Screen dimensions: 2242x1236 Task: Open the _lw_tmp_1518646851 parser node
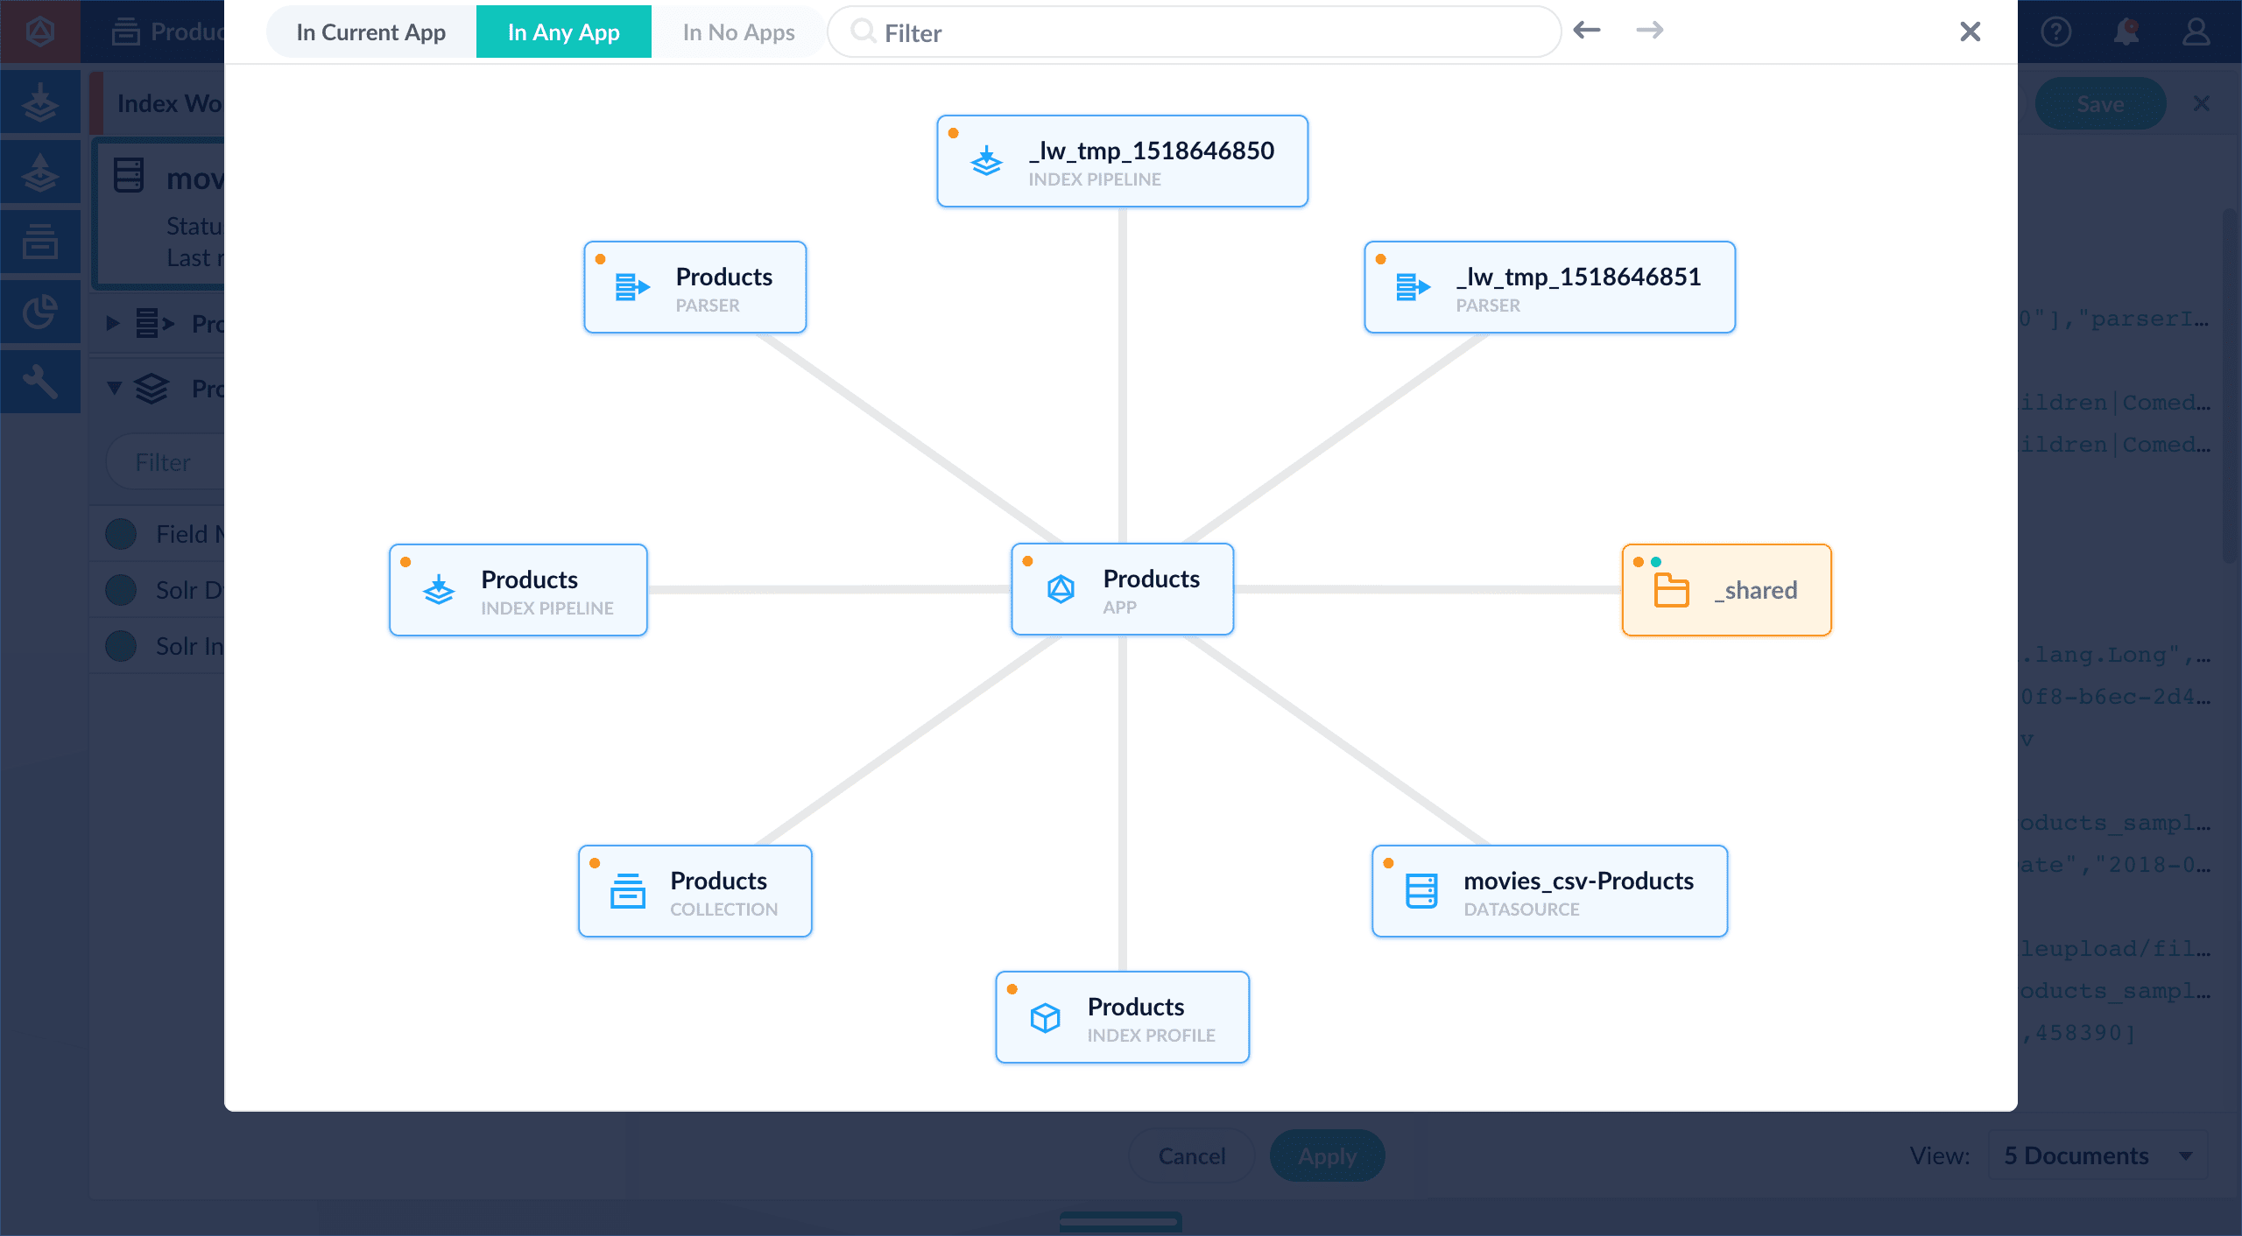(1548, 287)
